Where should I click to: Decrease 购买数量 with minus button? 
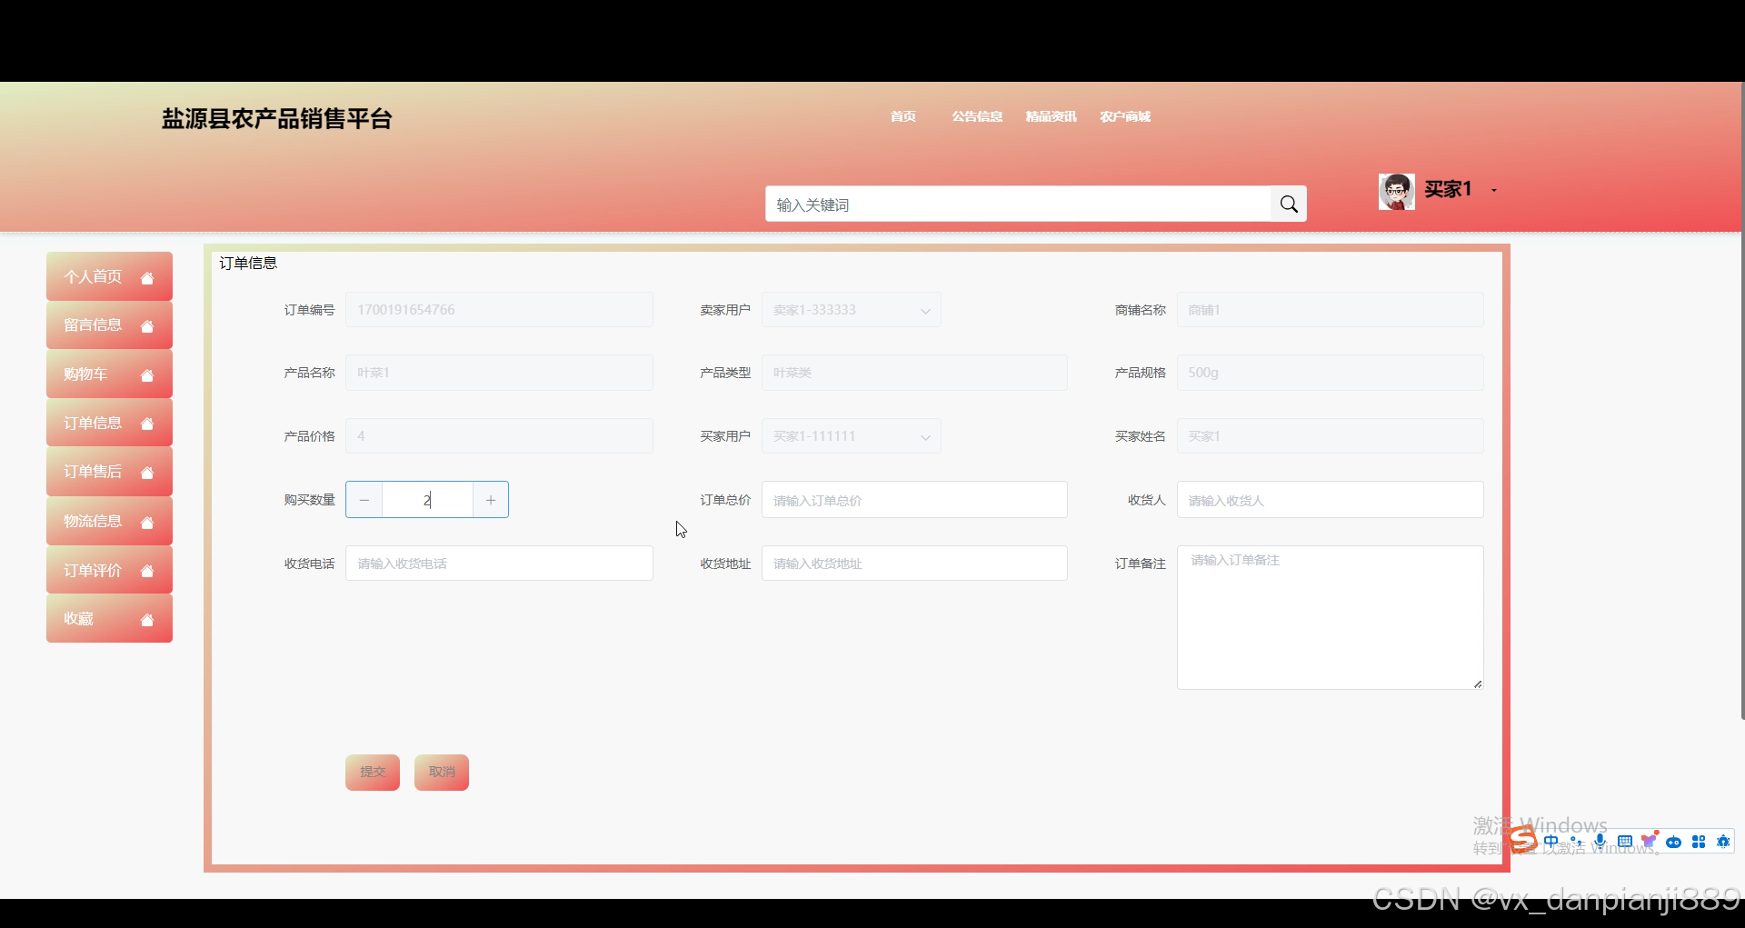click(364, 500)
